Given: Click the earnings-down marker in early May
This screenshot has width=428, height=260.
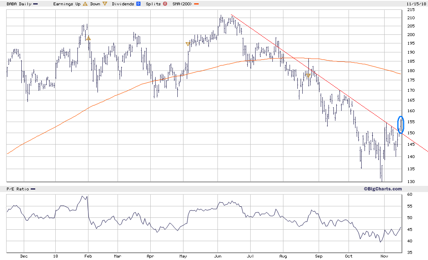Looking at the screenshot, I should click(x=188, y=44).
